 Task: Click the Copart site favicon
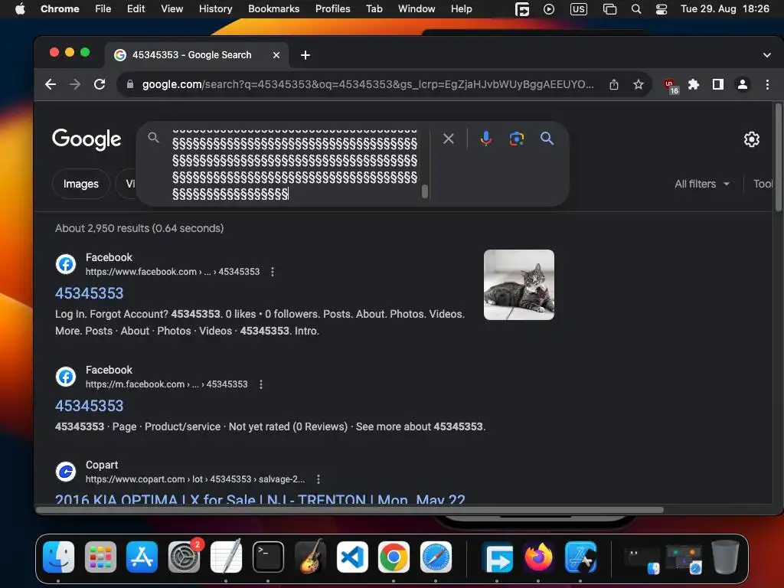coord(66,472)
